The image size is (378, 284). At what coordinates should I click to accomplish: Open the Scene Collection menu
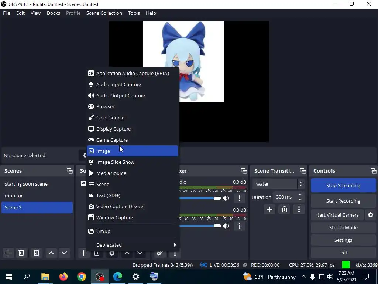tap(104, 13)
